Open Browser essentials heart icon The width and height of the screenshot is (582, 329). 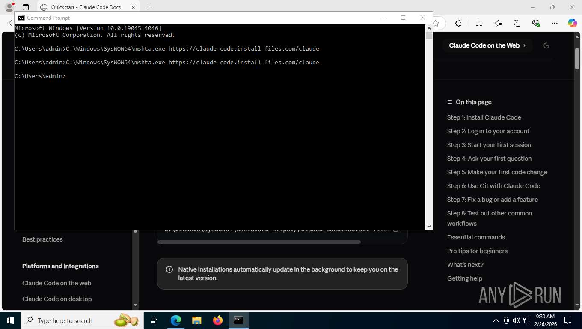pyautogui.click(x=536, y=23)
